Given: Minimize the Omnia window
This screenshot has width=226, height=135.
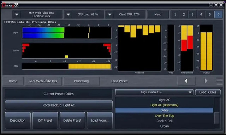Looking at the screenshot, I should click(x=211, y=5).
